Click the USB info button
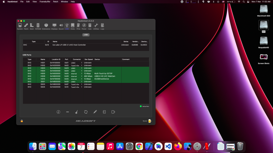This screenshot has width=273, height=153. [x=58, y=112]
